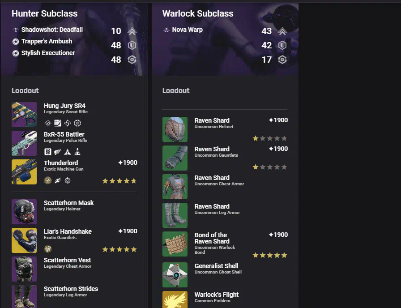Click the Hung Jury SR4 weapon thumbnail
401x308 pixels.
[24, 115]
